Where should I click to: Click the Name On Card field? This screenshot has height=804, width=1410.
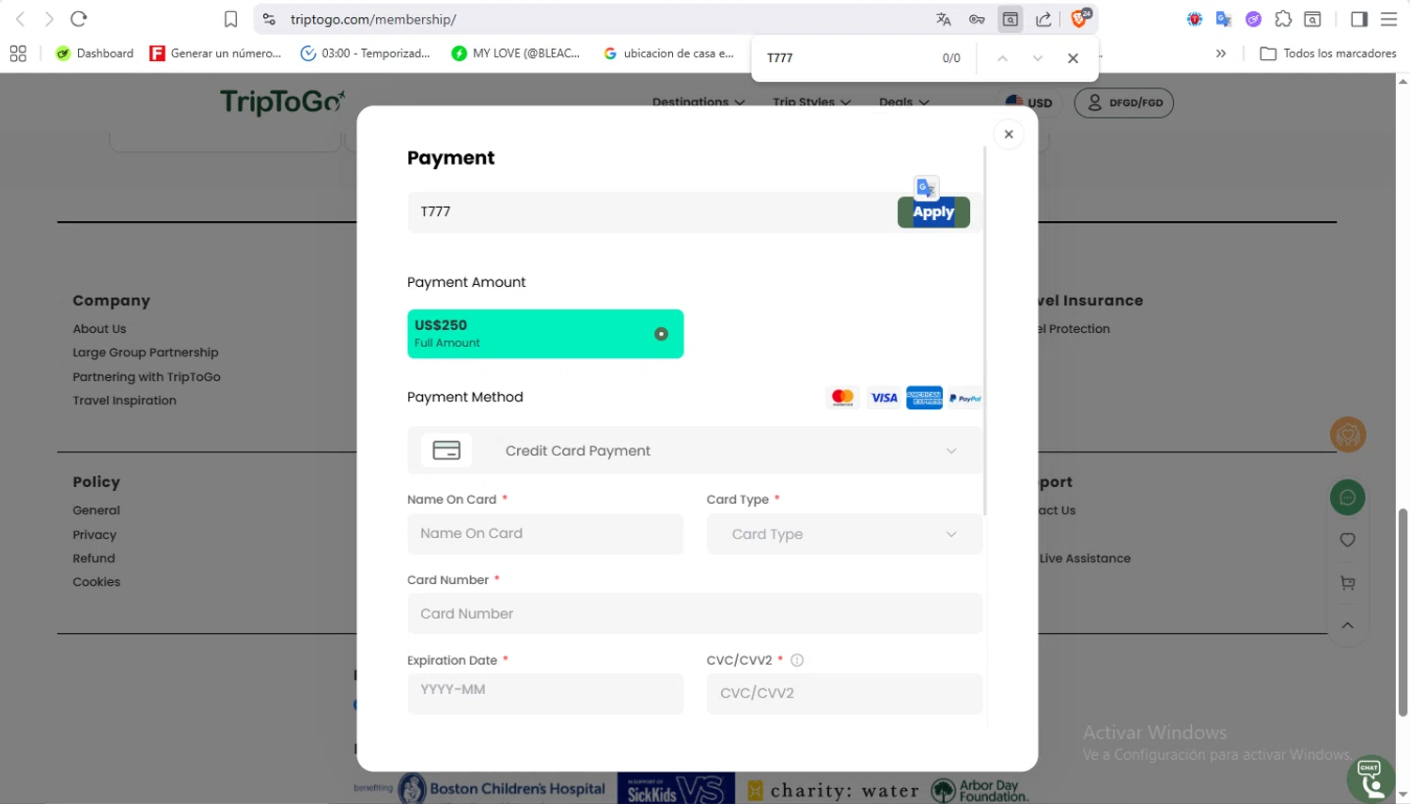545,533
